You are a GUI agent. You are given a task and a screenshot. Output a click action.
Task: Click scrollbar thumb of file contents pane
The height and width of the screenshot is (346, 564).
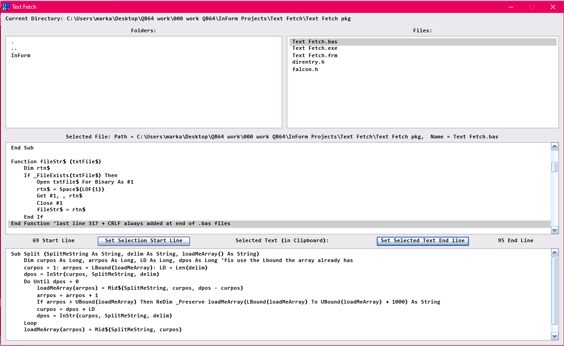(x=555, y=167)
